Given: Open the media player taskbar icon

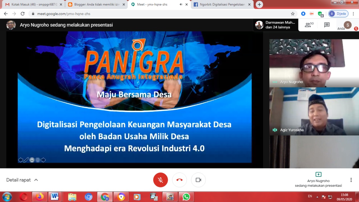Looking at the screenshot, I should pyautogui.click(x=137, y=197).
